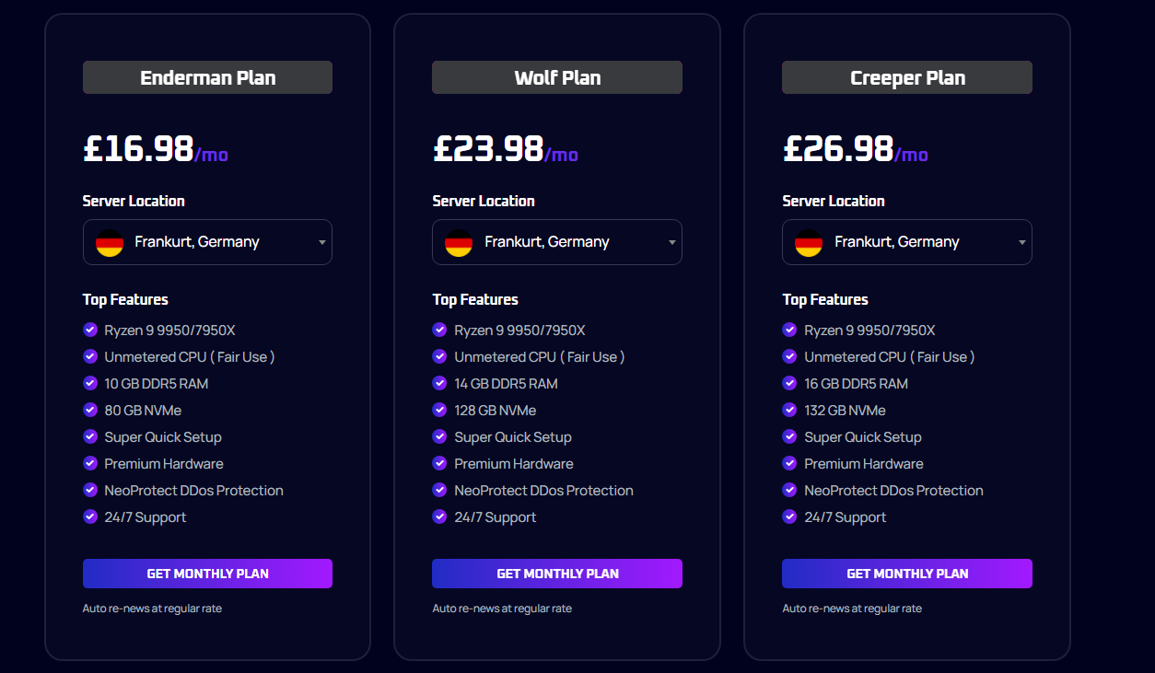
Task: Click checkmark icon beside 16 GB DDR5 RAM
Action: (789, 383)
